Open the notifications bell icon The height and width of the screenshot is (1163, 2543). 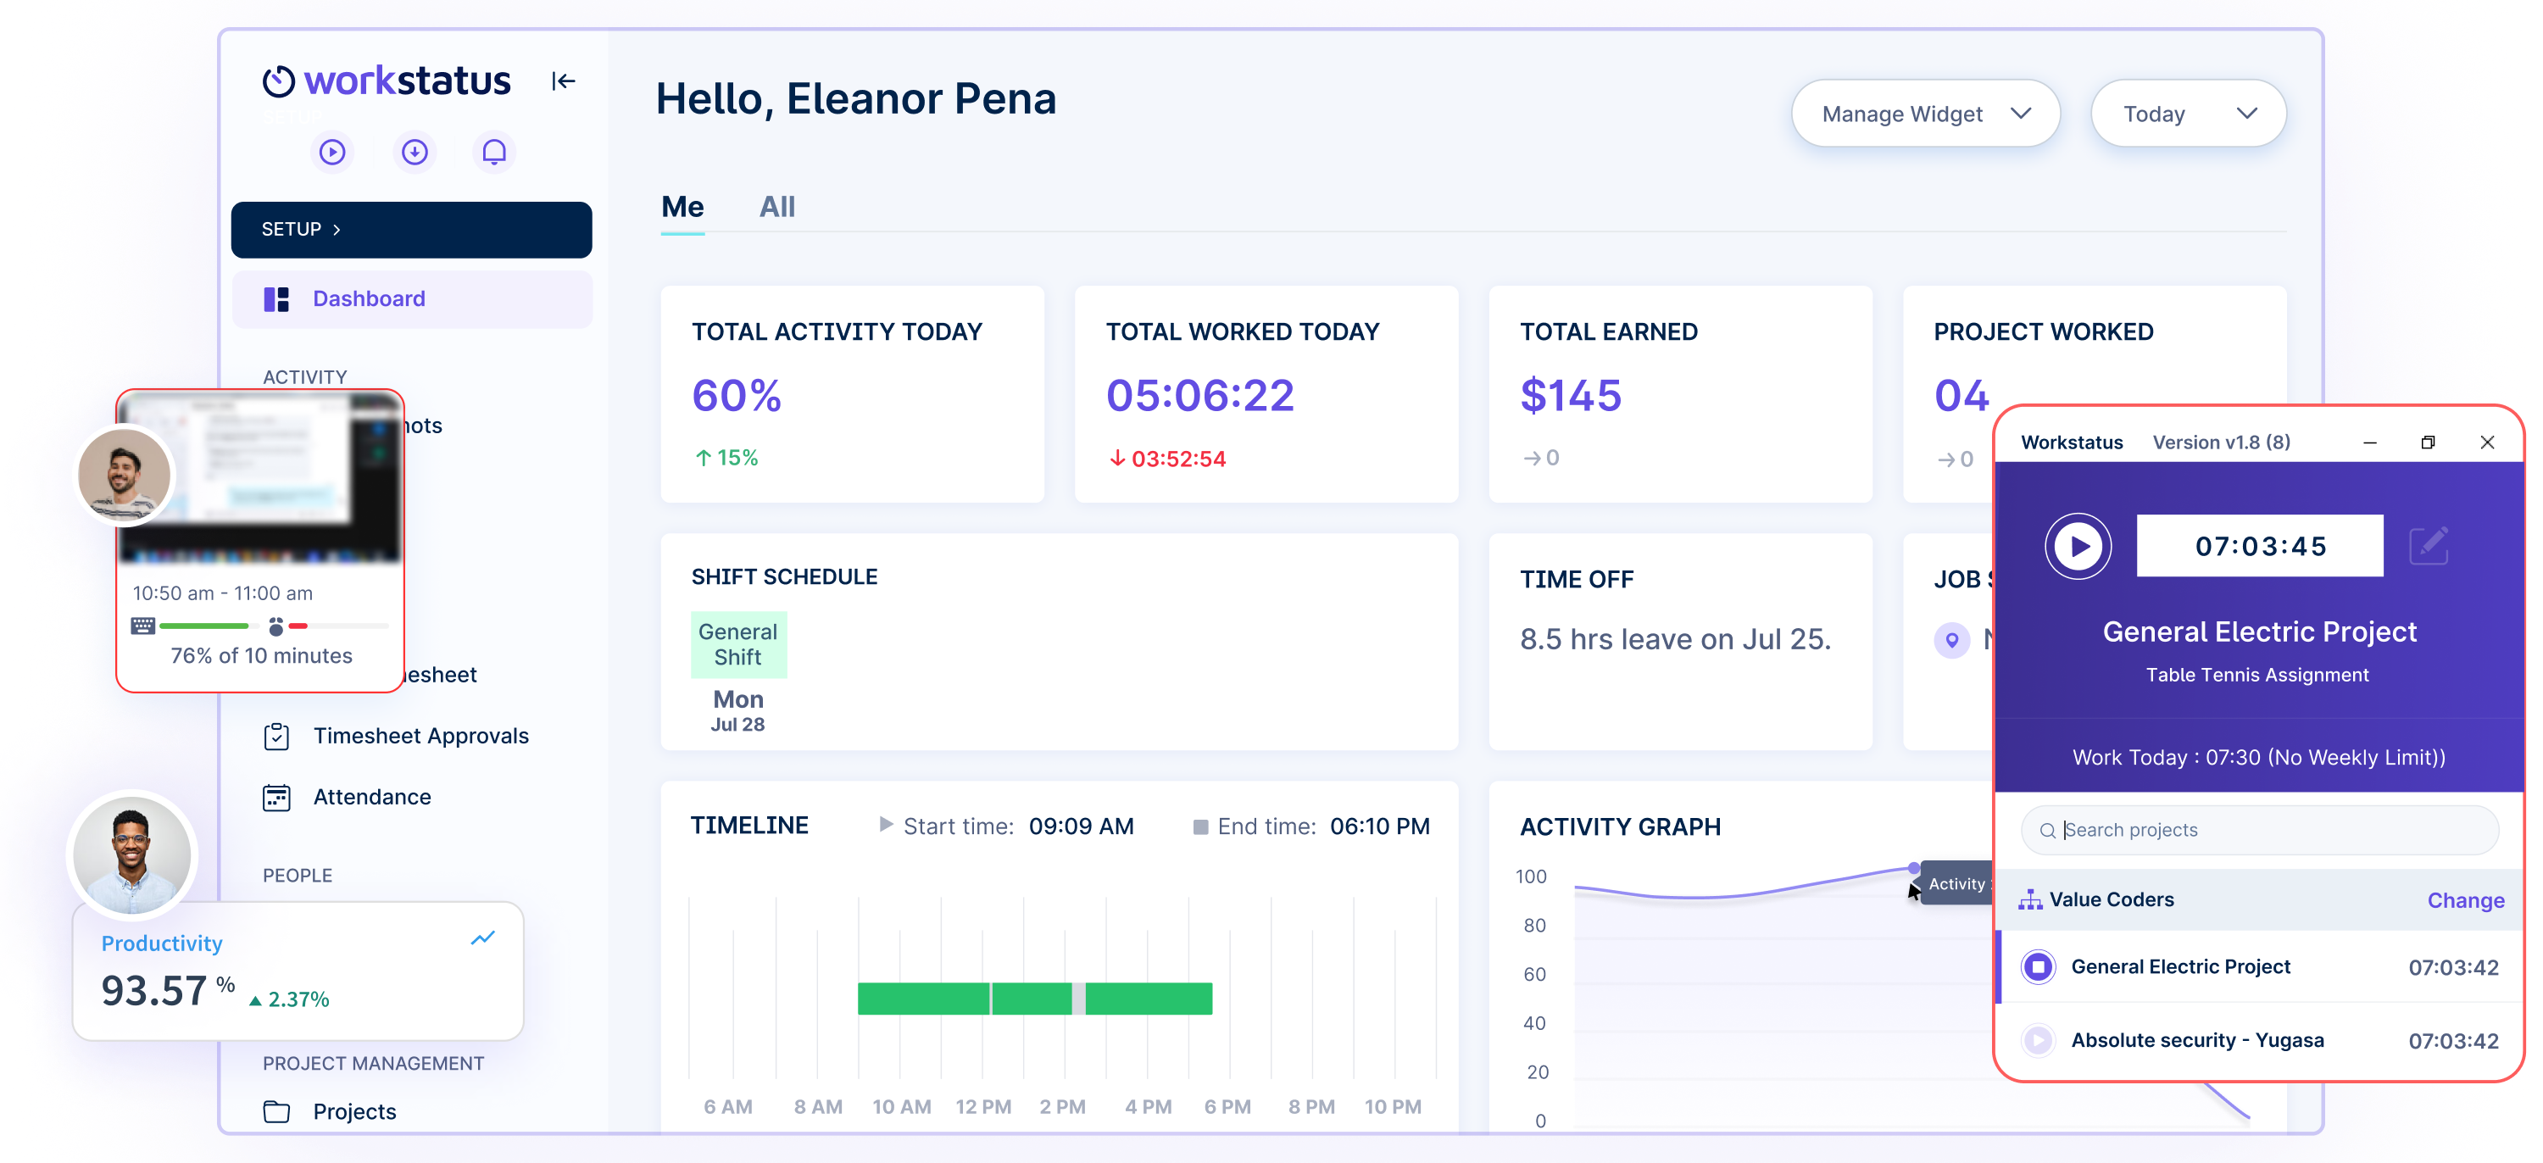point(494,152)
